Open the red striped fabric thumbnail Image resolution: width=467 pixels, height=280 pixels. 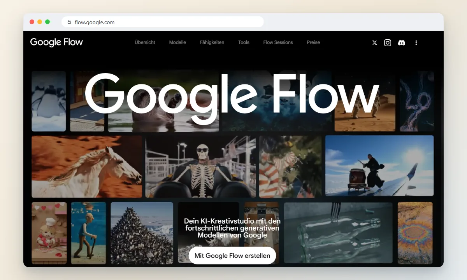(290, 166)
